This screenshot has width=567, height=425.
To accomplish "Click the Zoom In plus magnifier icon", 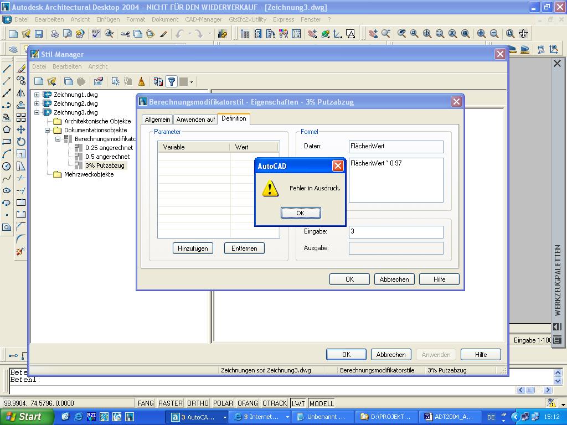I will pyautogui.click(x=482, y=34).
